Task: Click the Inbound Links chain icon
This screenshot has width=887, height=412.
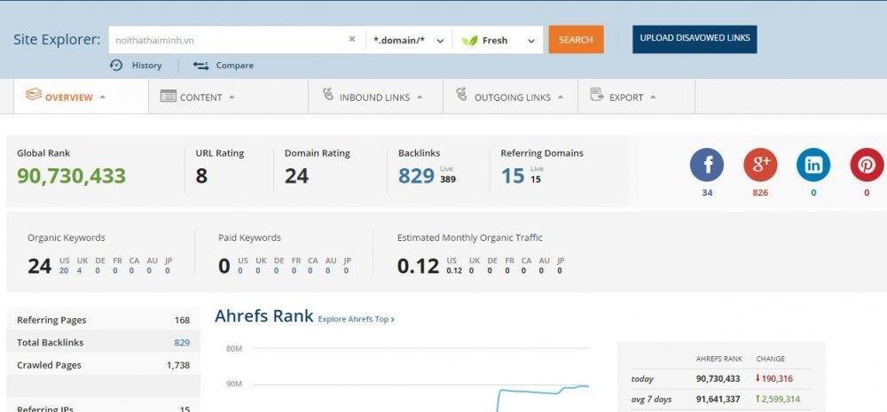Action: (327, 95)
